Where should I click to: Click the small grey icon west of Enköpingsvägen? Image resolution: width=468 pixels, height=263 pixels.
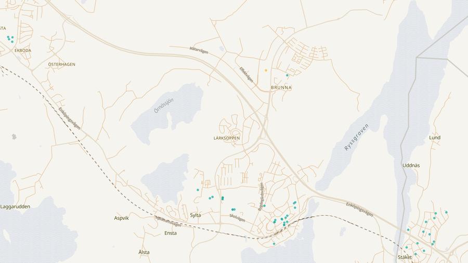[14, 137]
